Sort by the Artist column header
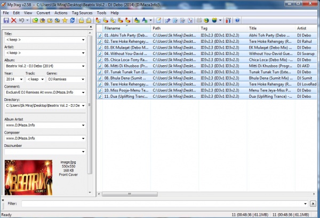The width and height of the screenshot is (320, 218). coord(306,28)
